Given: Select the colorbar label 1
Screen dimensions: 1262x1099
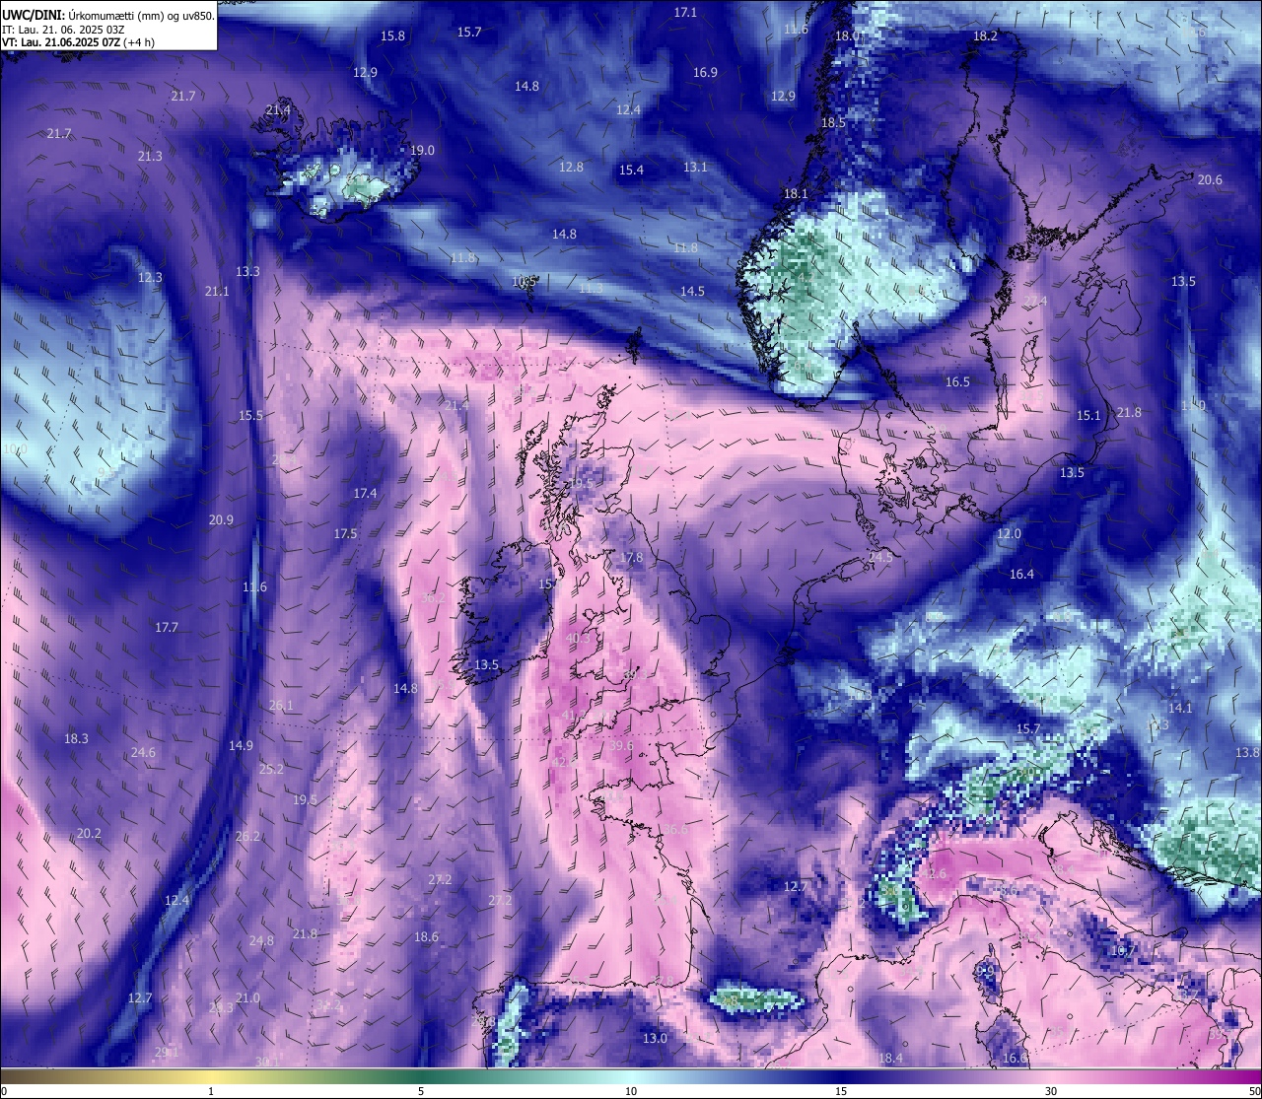Looking at the screenshot, I should tap(211, 1091).
